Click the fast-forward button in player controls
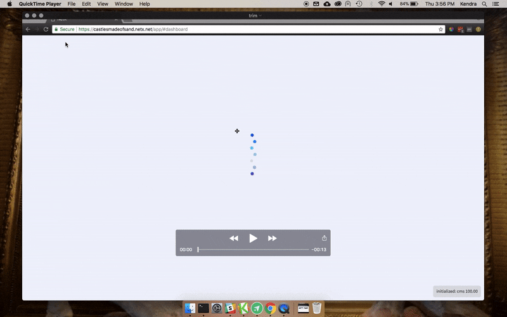Image resolution: width=507 pixels, height=317 pixels. 273,238
